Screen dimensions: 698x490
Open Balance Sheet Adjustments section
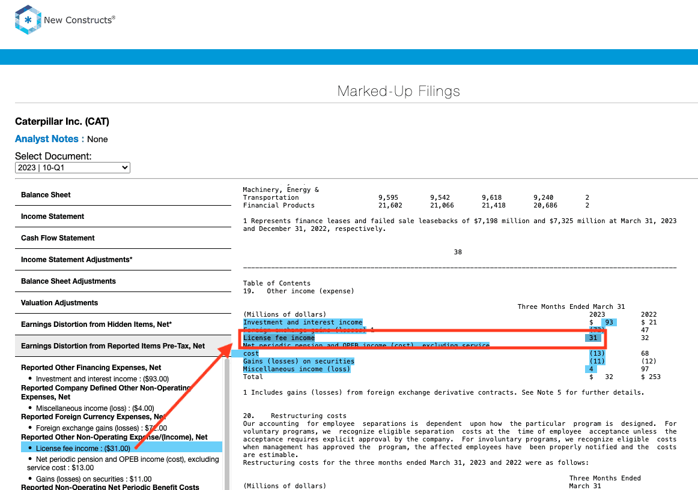click(123, 281)
